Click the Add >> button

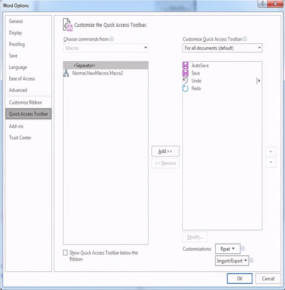(165, 151)
